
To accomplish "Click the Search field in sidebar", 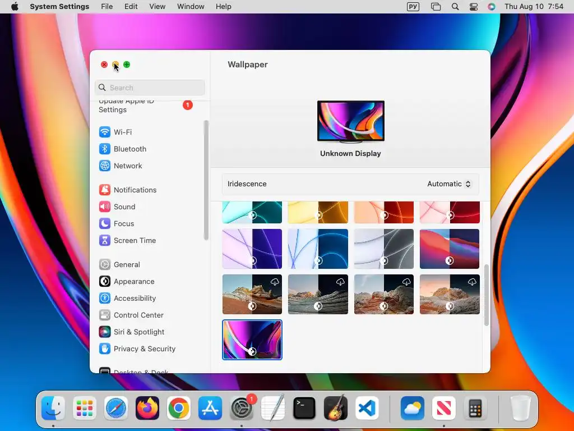I will click(x=150, y=88).
